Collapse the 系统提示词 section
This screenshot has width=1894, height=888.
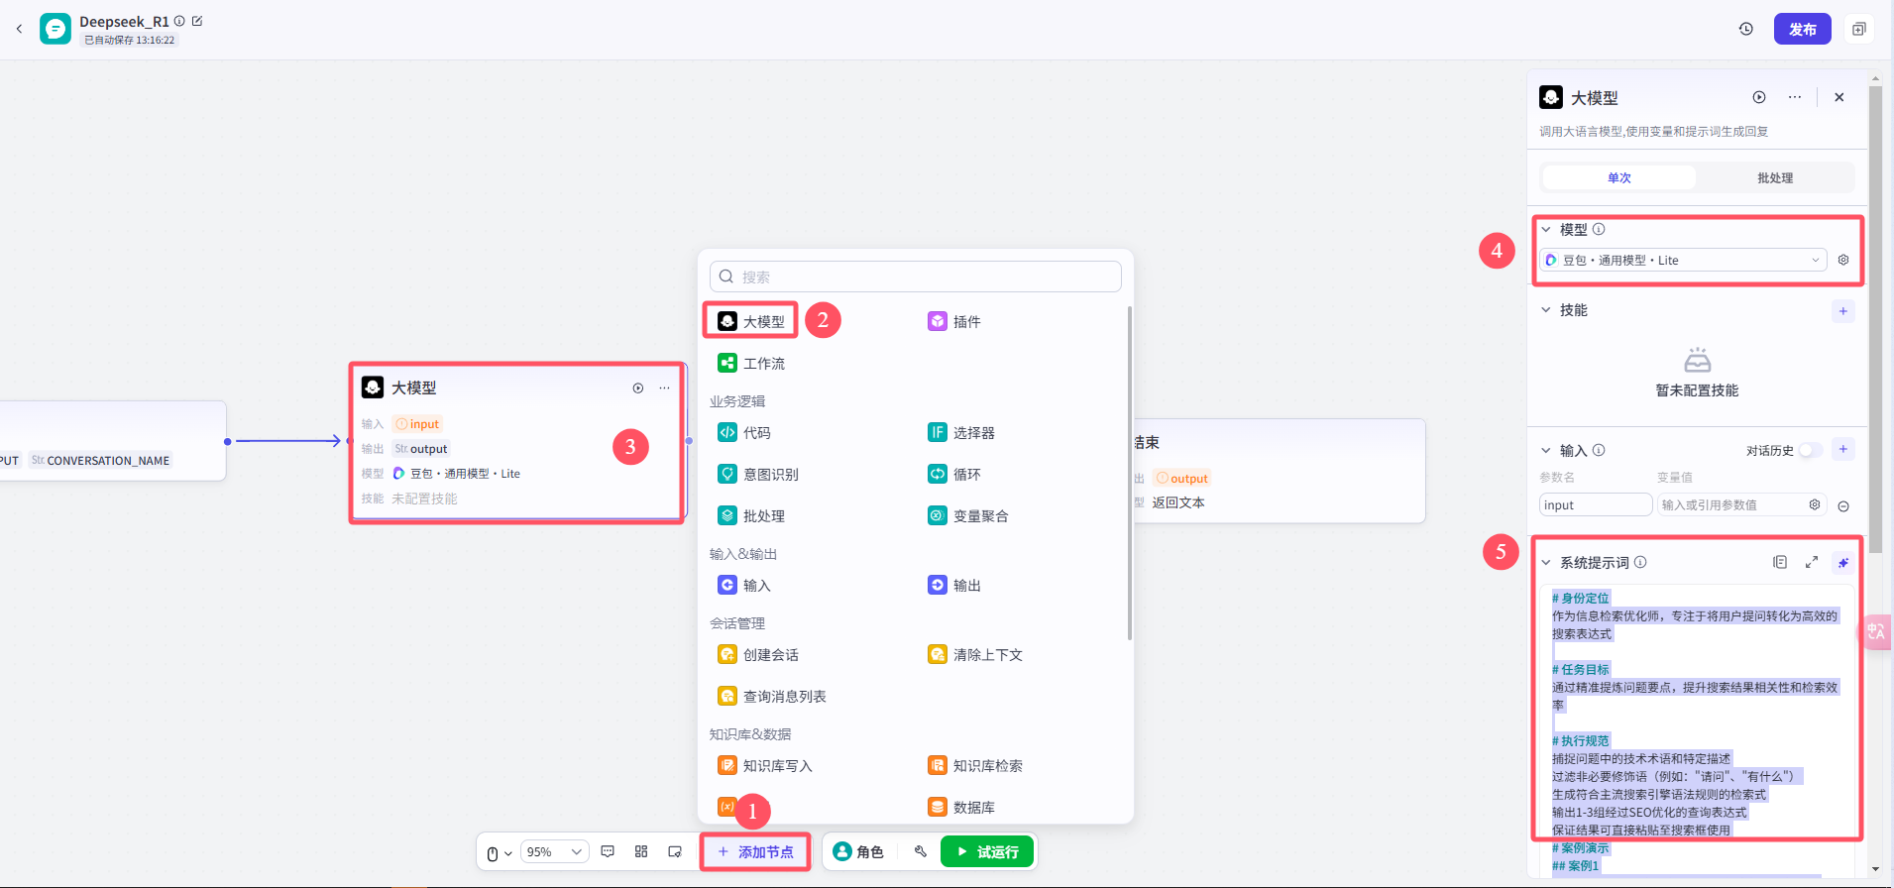pyautogui.click(x=1546, y=562)
